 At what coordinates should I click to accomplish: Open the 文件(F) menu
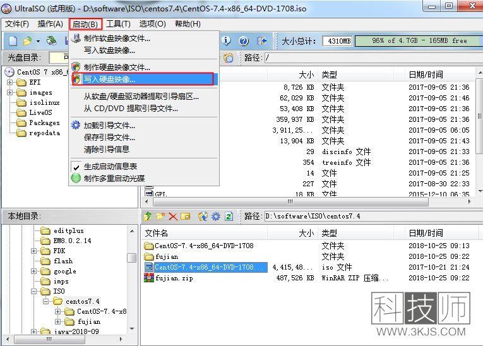pyautogui.click(x=17, y=24)
